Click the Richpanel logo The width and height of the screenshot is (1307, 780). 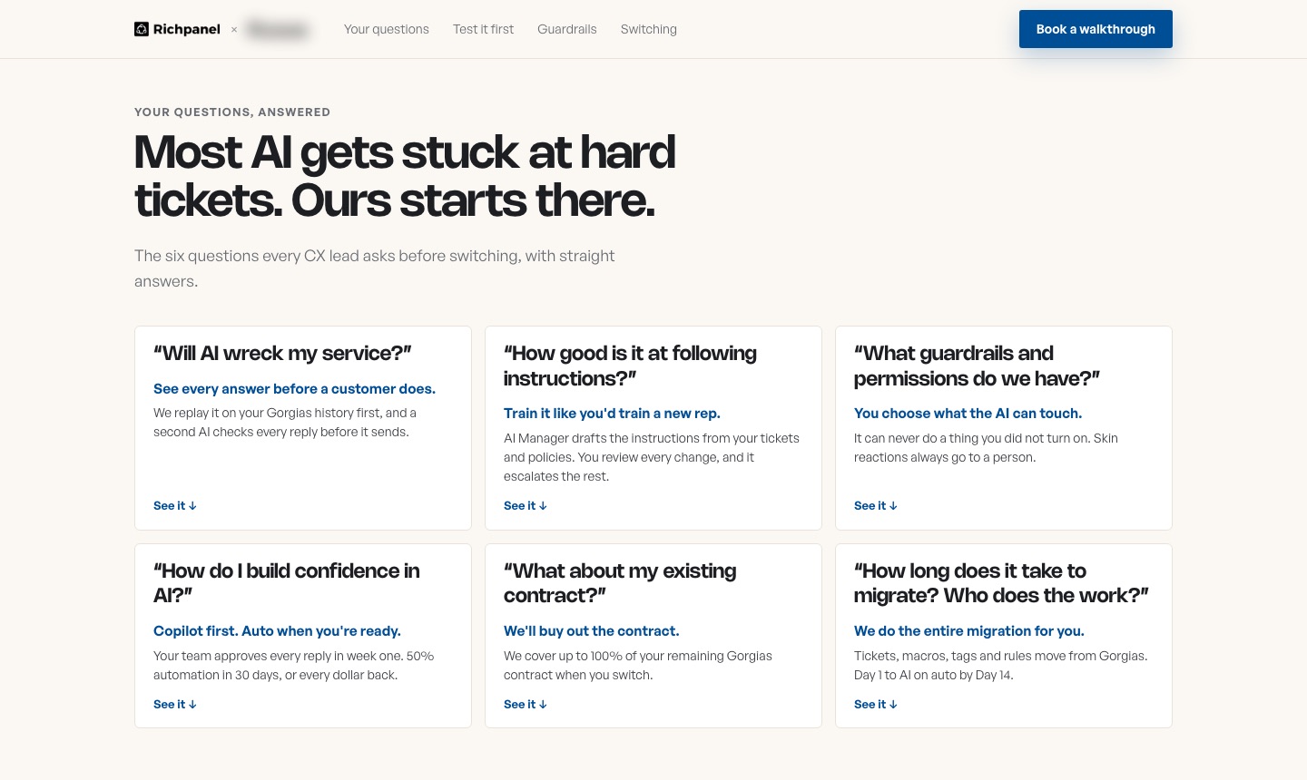(177, 29)
